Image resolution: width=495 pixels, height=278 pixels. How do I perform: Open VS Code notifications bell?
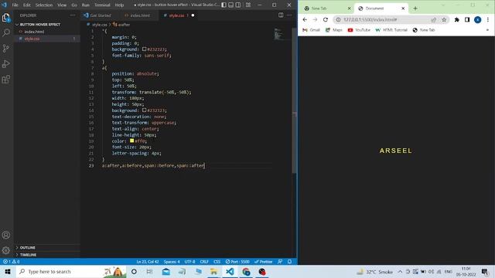[x=289, y=262]
